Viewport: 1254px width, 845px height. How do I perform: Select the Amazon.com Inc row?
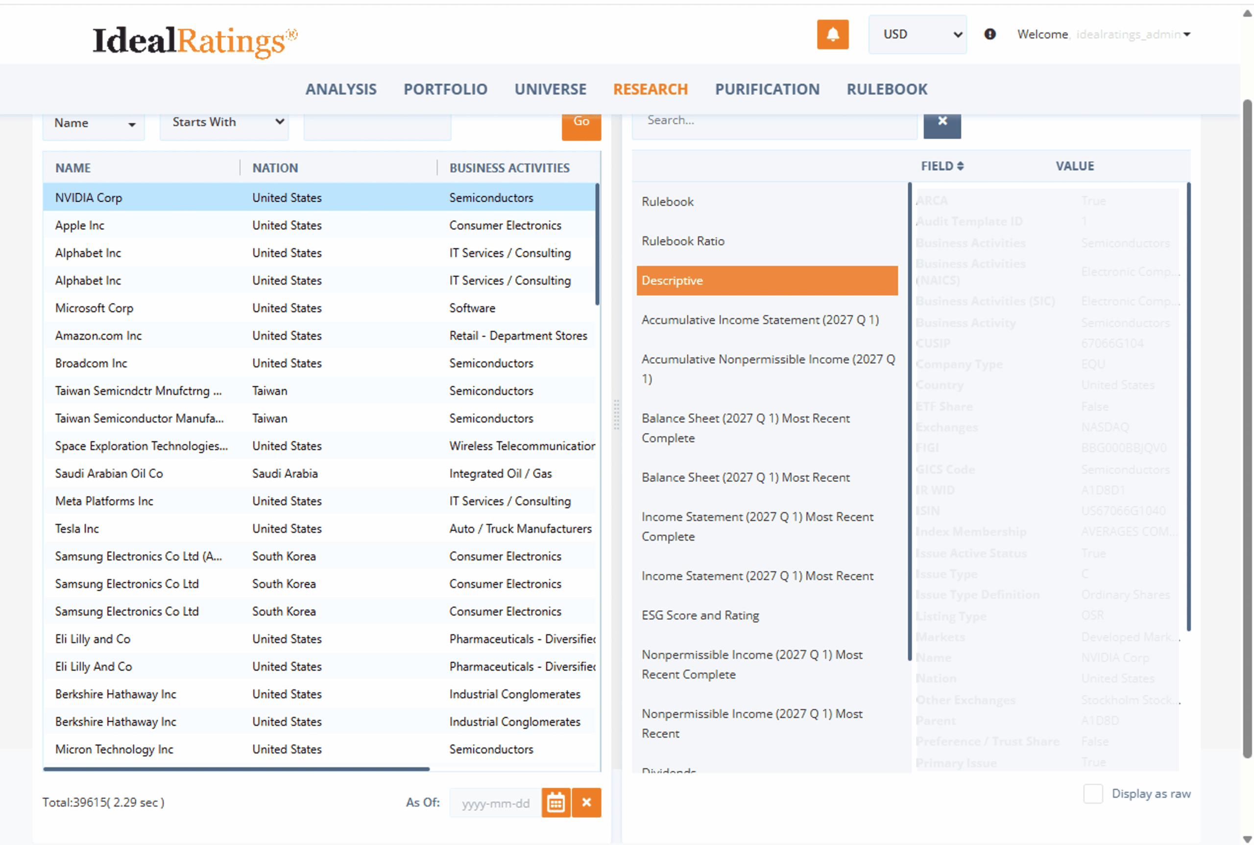click(x=319, y=335)
